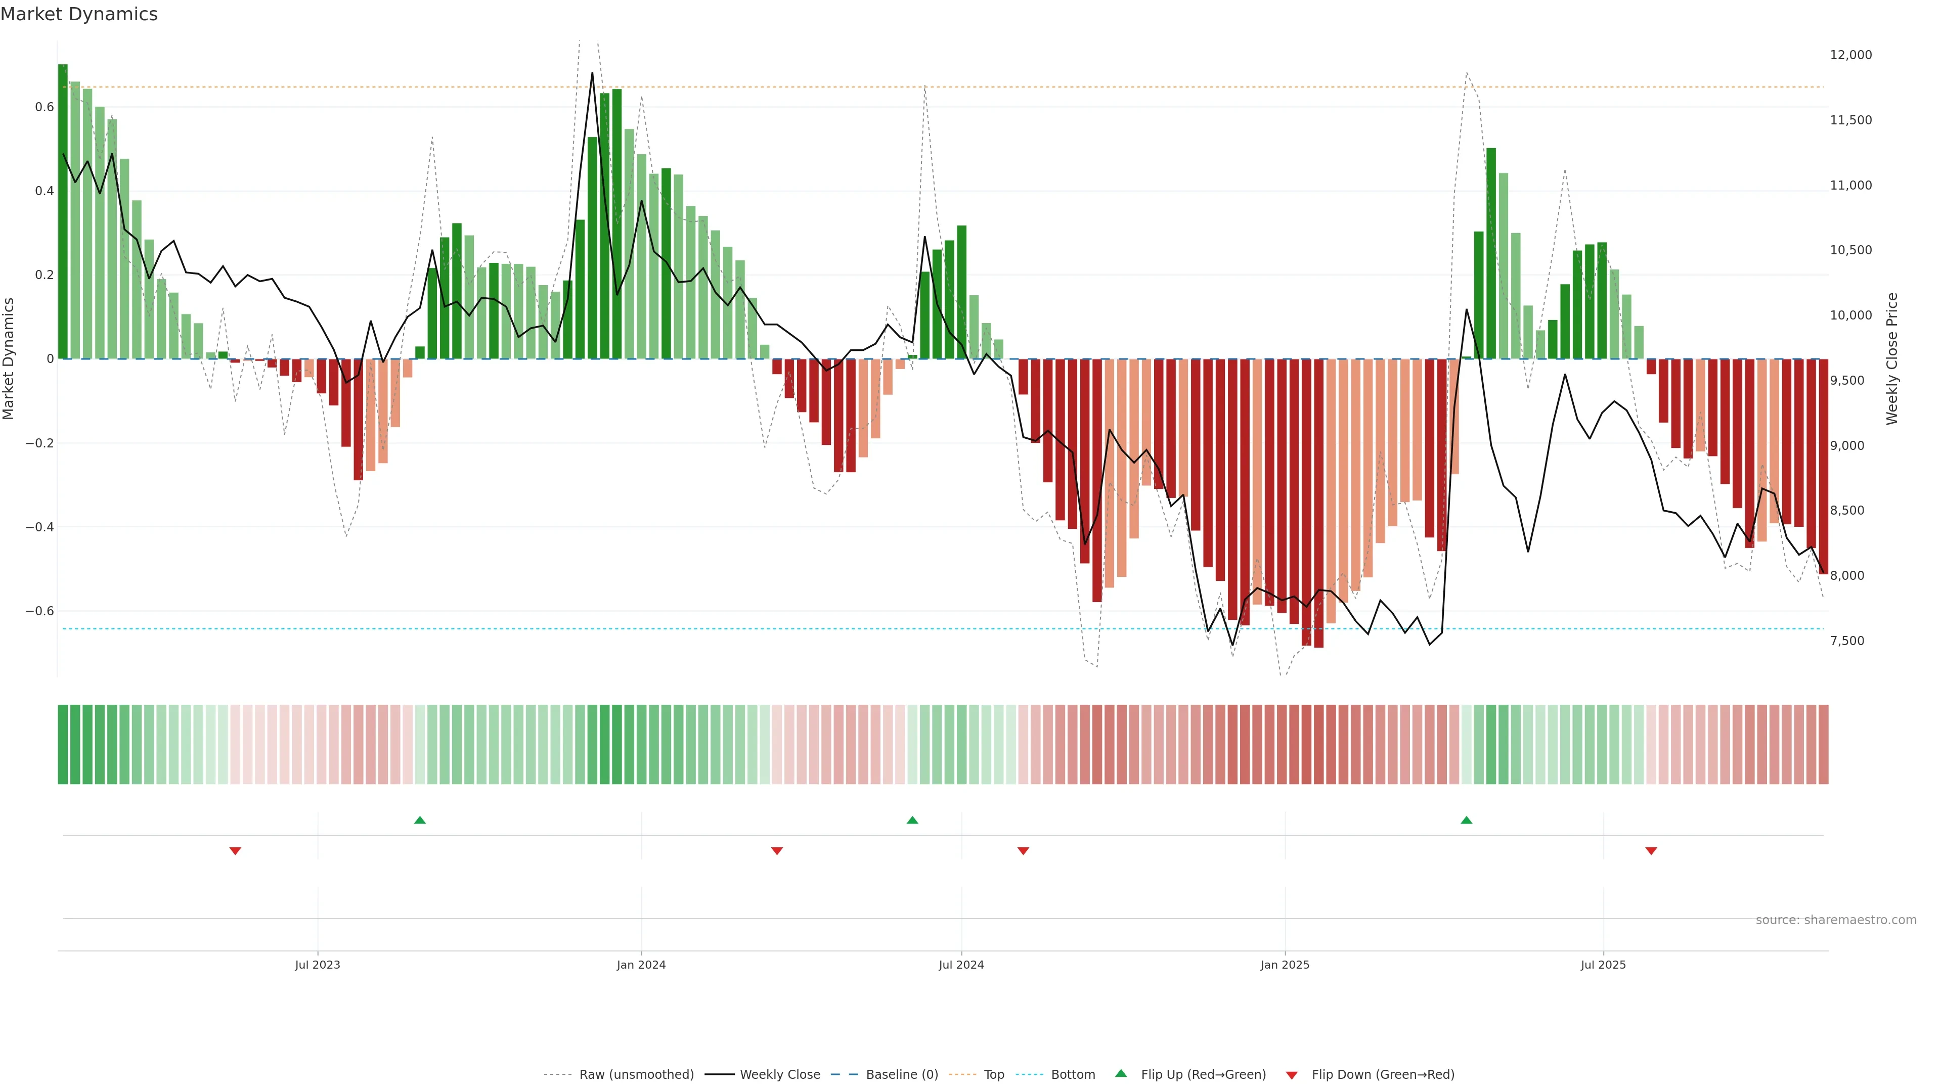Click the source: sharemaestro.com text

tap(1836, 920)
